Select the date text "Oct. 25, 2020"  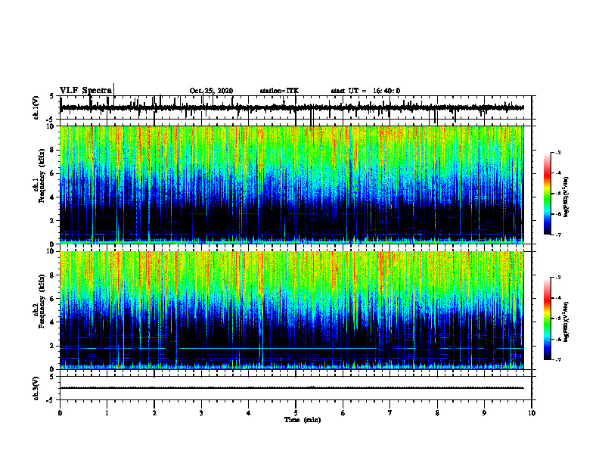[211, 91]
